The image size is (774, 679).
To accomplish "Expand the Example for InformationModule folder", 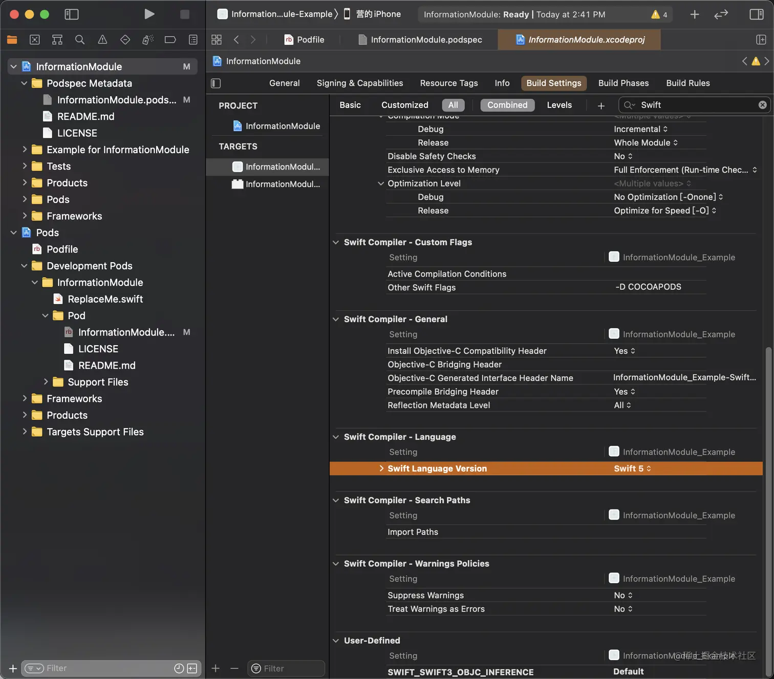I will tap(25, 150).
